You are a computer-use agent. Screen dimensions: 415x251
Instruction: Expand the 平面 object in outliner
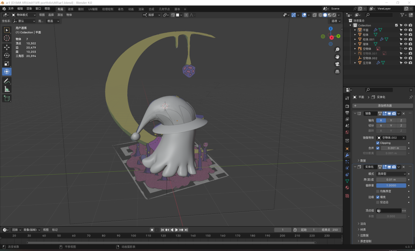tap(355, 30)
